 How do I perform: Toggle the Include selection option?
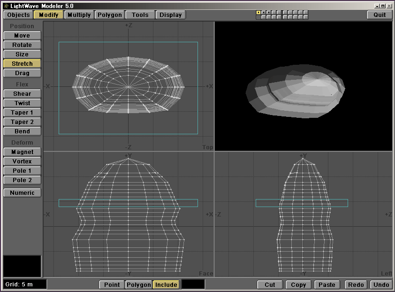166,284
